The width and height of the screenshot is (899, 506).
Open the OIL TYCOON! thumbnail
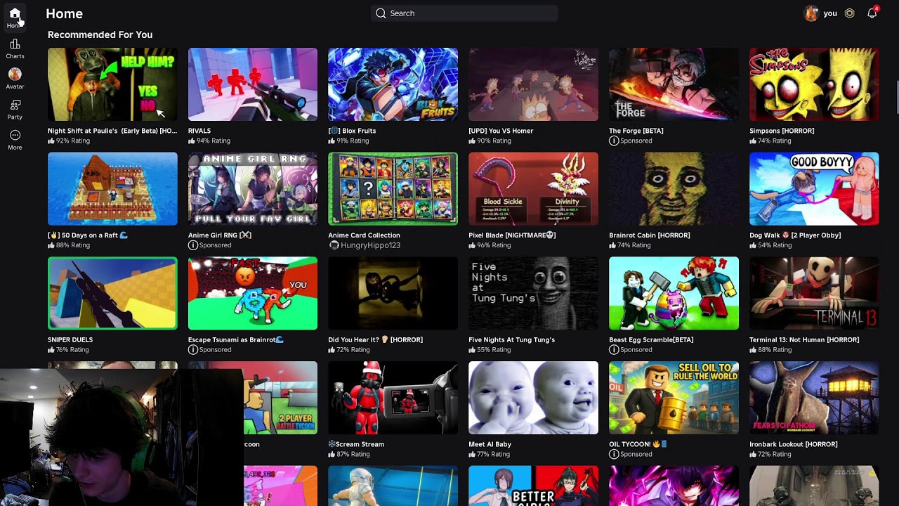coord(674,398)
